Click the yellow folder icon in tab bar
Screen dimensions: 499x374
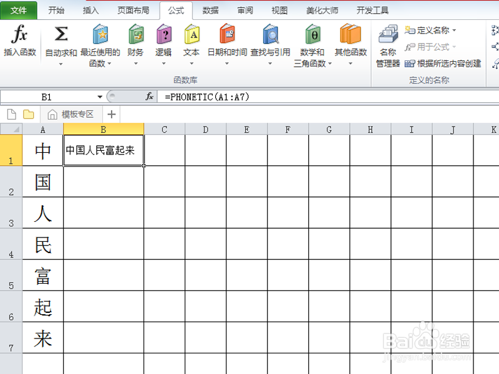point(28,114)
